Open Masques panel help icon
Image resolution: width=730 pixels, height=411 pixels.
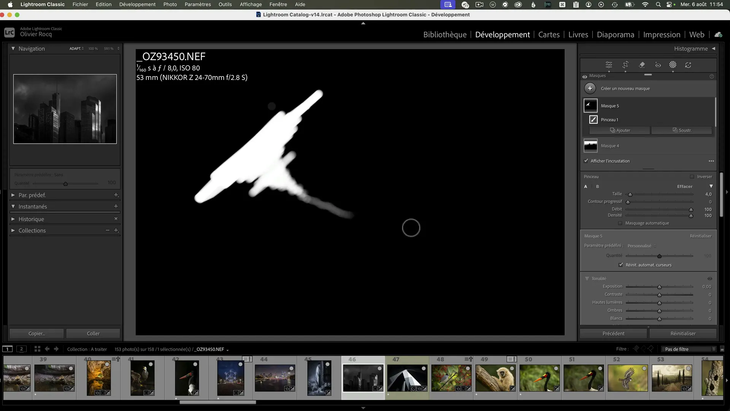tap(712, 76)
